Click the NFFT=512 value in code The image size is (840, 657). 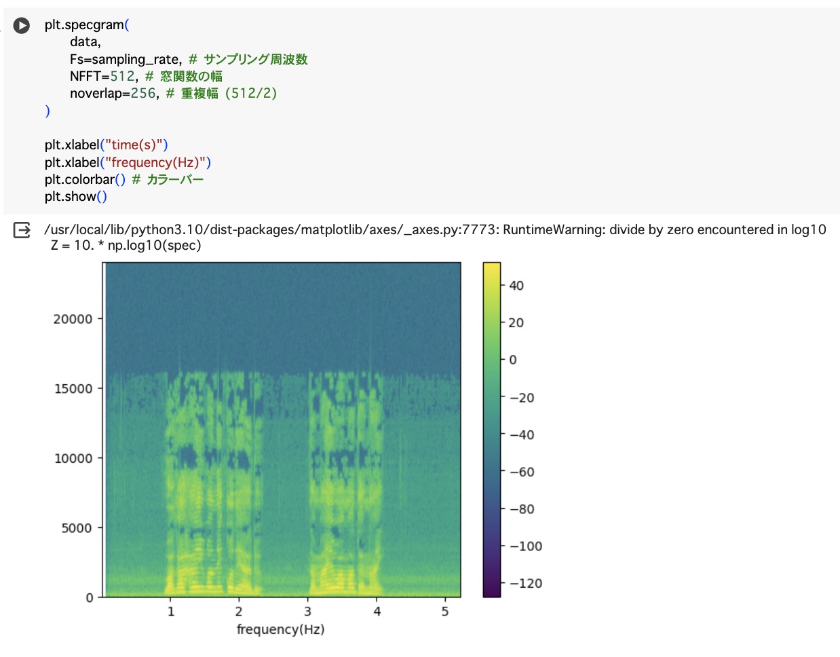pos(123,77)
